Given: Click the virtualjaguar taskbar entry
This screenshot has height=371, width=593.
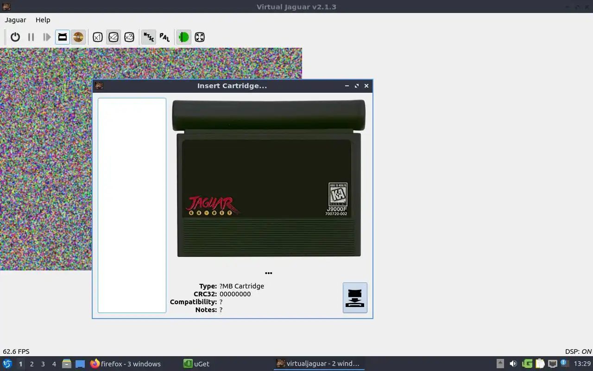Looking at the screenshot, I should point(319,364).
